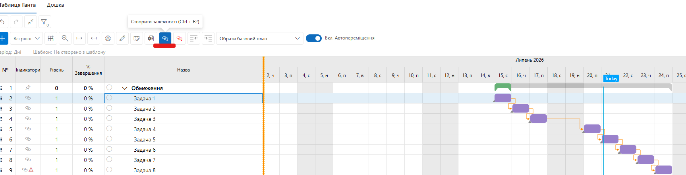This screenshot has height=175, width=686.
Task: Click the Задача 4 purple Gantt bar
Action: tap(592, 128)
